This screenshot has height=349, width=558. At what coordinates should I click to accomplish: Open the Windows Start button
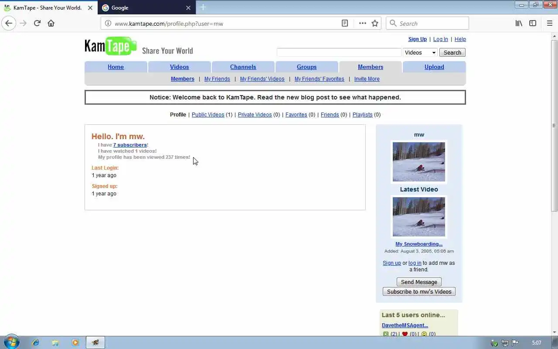(11, 342)
